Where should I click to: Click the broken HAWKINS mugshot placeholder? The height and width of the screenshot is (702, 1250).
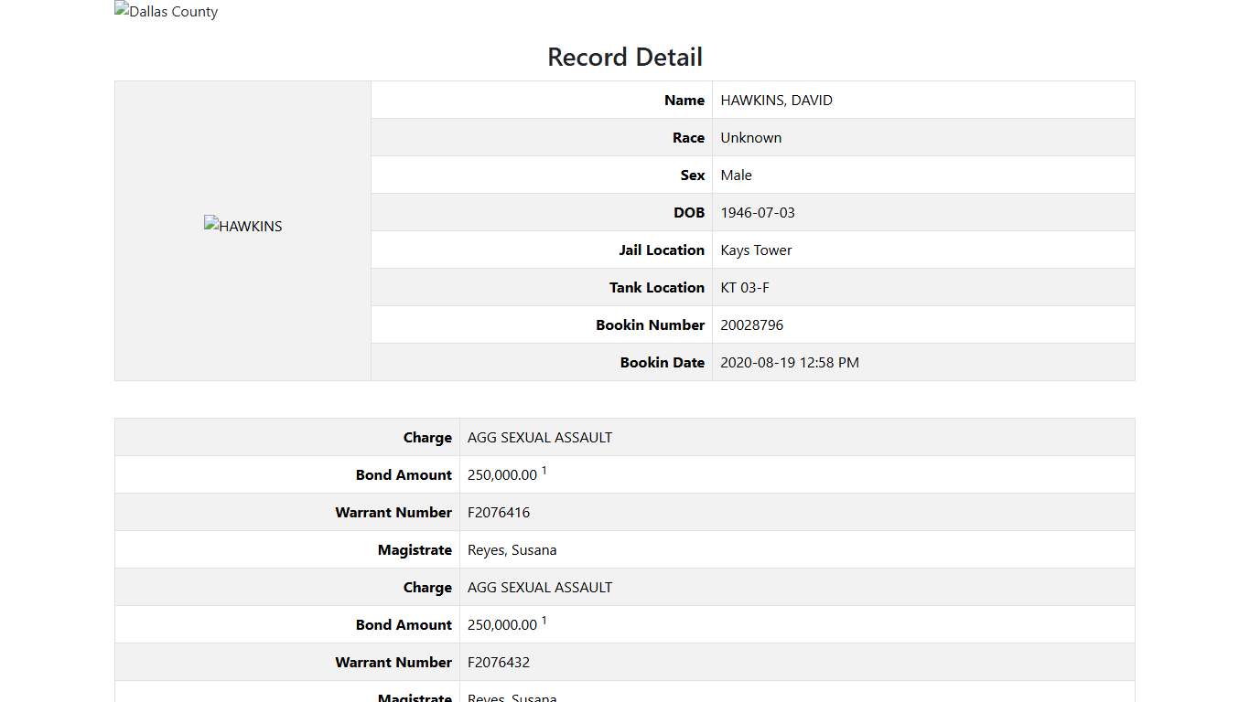click(242, 226)
